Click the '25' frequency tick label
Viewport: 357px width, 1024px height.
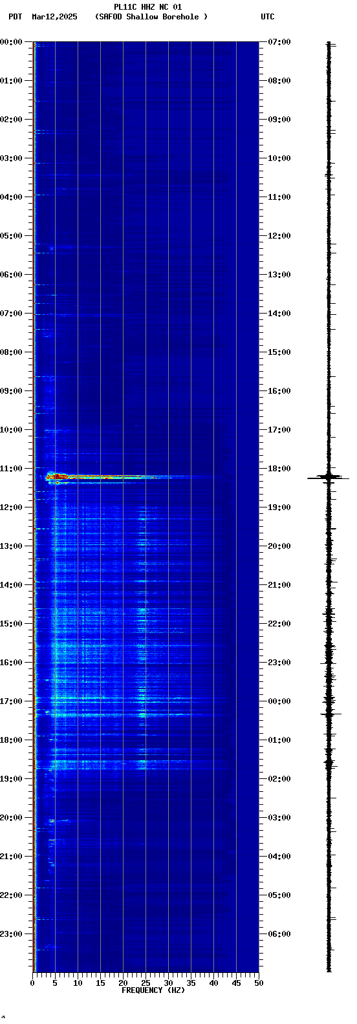pos(146,983)
